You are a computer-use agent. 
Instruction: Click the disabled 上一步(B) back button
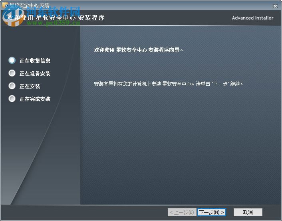[182, 212]
